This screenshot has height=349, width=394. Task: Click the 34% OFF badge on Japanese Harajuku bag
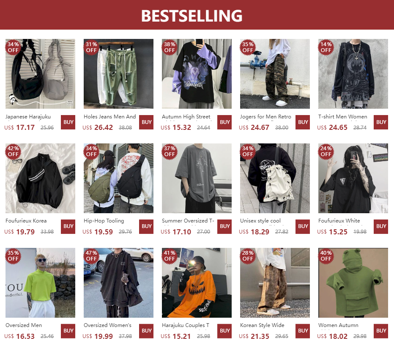(13, 47)
